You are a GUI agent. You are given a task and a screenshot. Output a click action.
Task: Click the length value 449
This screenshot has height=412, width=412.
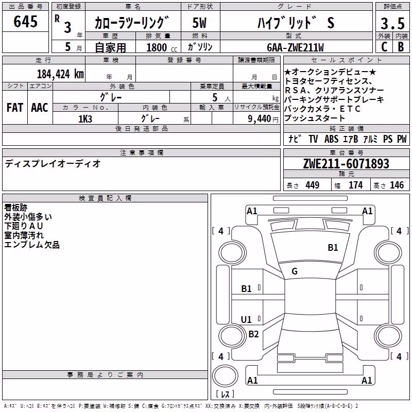312,185
